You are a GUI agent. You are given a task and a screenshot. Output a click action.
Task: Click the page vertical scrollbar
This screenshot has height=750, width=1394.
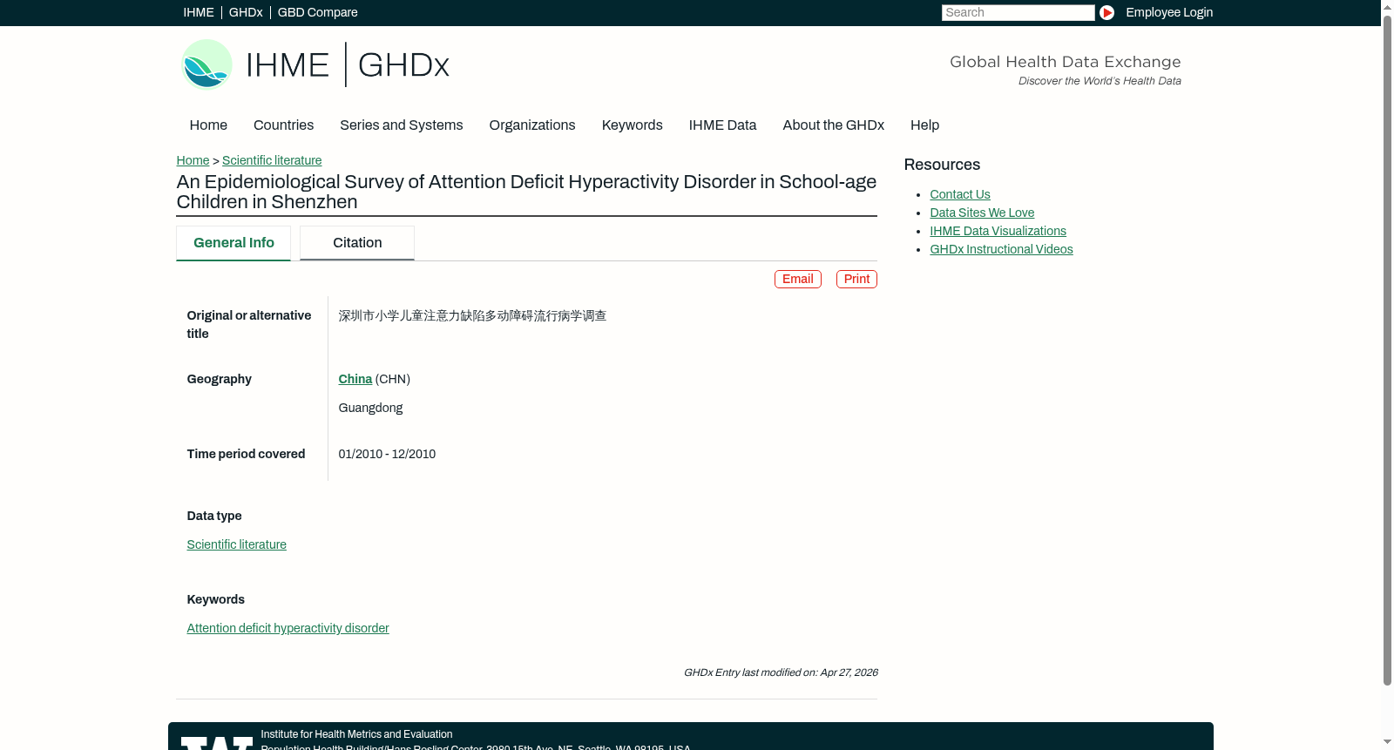(x=1387, y=350)
